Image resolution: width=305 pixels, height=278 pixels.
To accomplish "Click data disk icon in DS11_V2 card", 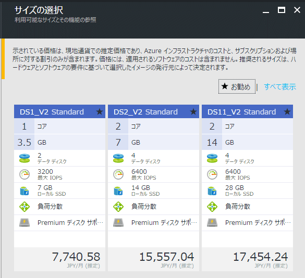I will [x=212, y=158].
